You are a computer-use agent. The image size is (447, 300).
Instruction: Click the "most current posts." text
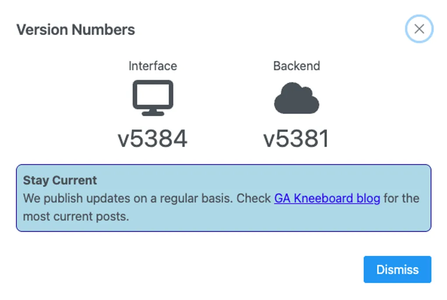click(x=76, y=216)
